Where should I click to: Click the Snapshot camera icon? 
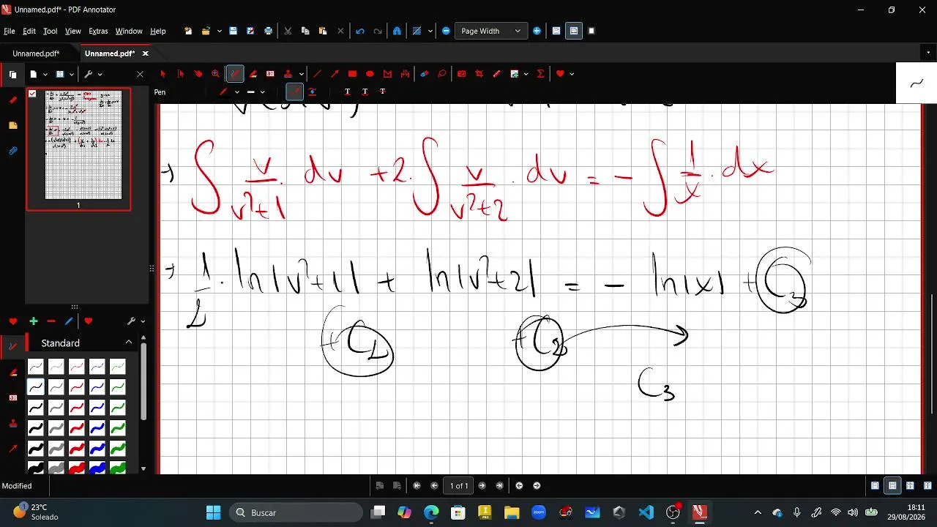coord(462,73)
